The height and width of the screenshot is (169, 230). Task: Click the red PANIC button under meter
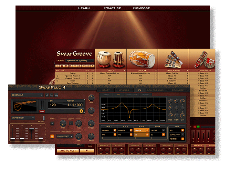pyautogui.click(x=42, y=111)
